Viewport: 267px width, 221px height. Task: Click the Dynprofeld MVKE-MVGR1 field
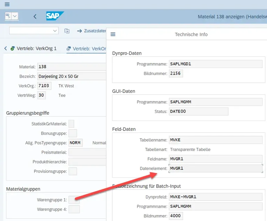(215, 197)
